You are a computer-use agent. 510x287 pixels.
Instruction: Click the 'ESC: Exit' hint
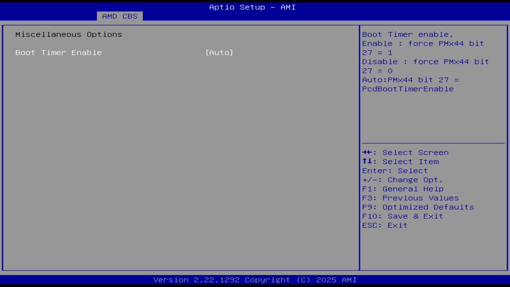385,226
